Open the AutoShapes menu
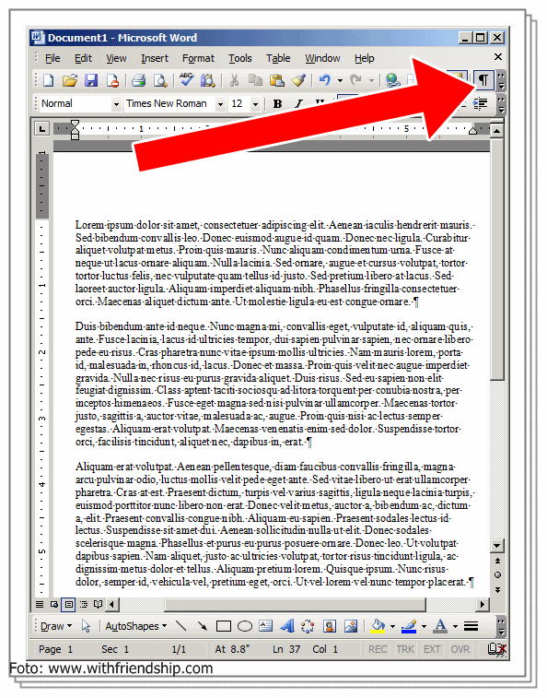The image size is (547, 698). tap(136, 626)
